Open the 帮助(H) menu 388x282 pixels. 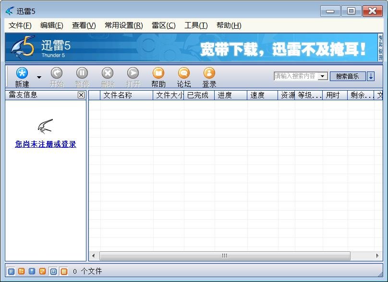click(229, 25)
